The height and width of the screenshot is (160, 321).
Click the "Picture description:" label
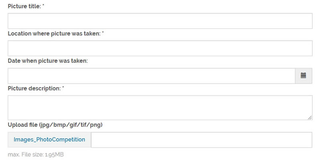pyautogui.click(x=35, y=88)
